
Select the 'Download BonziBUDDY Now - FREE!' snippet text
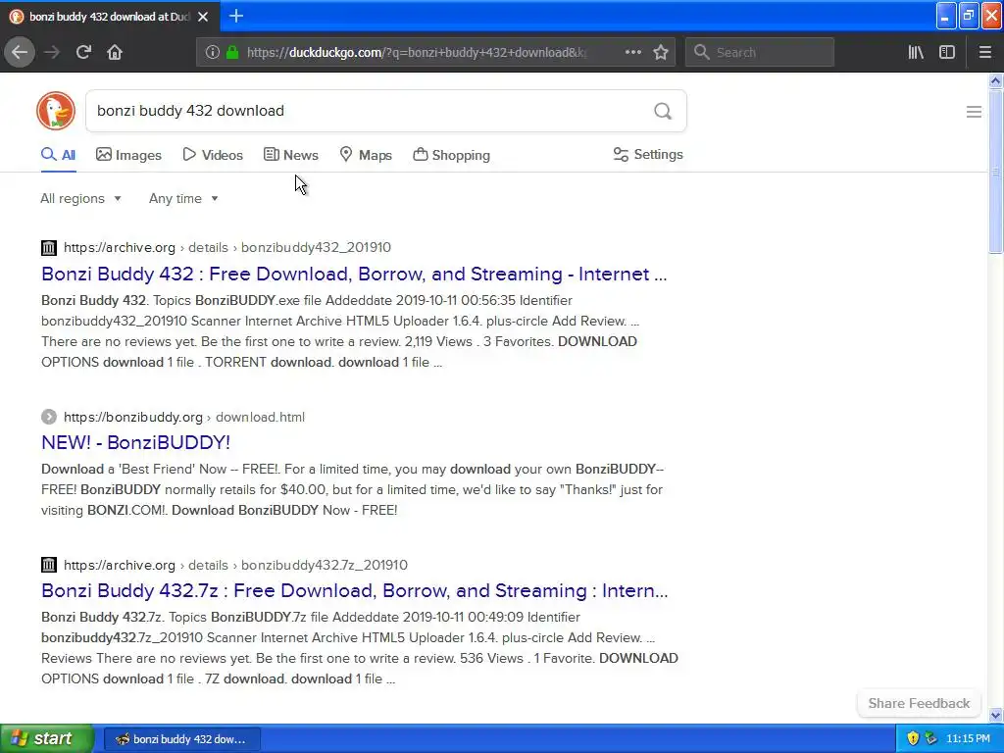click(x=284, y=510)
